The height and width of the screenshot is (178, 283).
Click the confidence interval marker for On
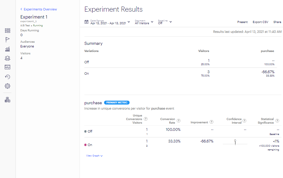[x=235, y=141]
